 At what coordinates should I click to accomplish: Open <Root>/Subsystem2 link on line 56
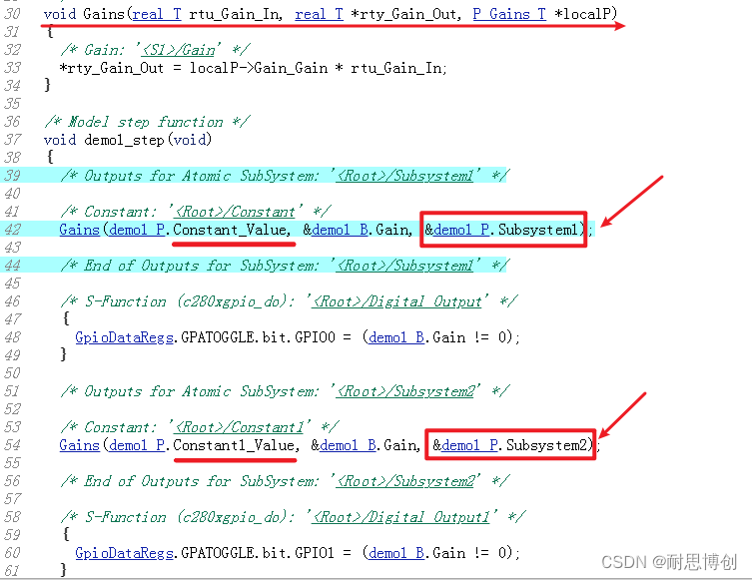click(404, 481)
